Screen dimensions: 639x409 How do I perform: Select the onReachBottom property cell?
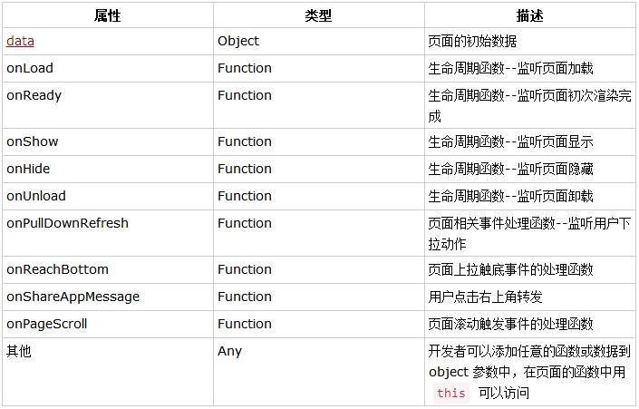tap(108, 270)
